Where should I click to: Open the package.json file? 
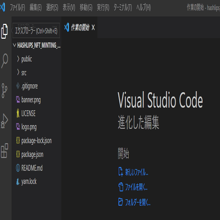click(32, 154)
